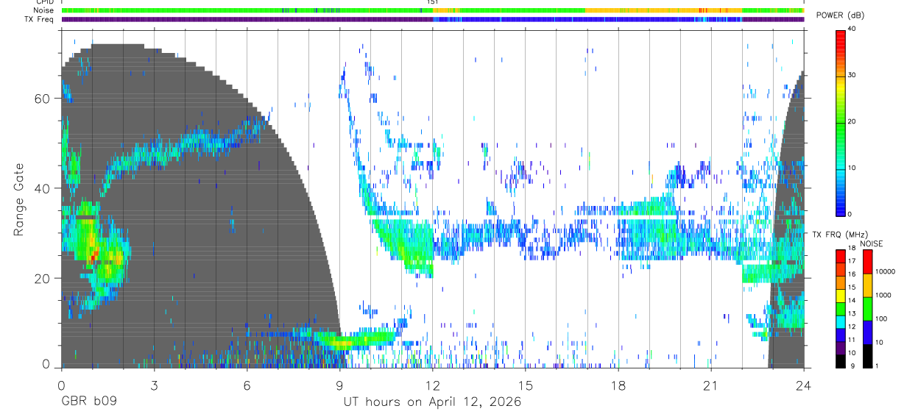Click the hour 9 x-axis tick label

coord(340,385)
